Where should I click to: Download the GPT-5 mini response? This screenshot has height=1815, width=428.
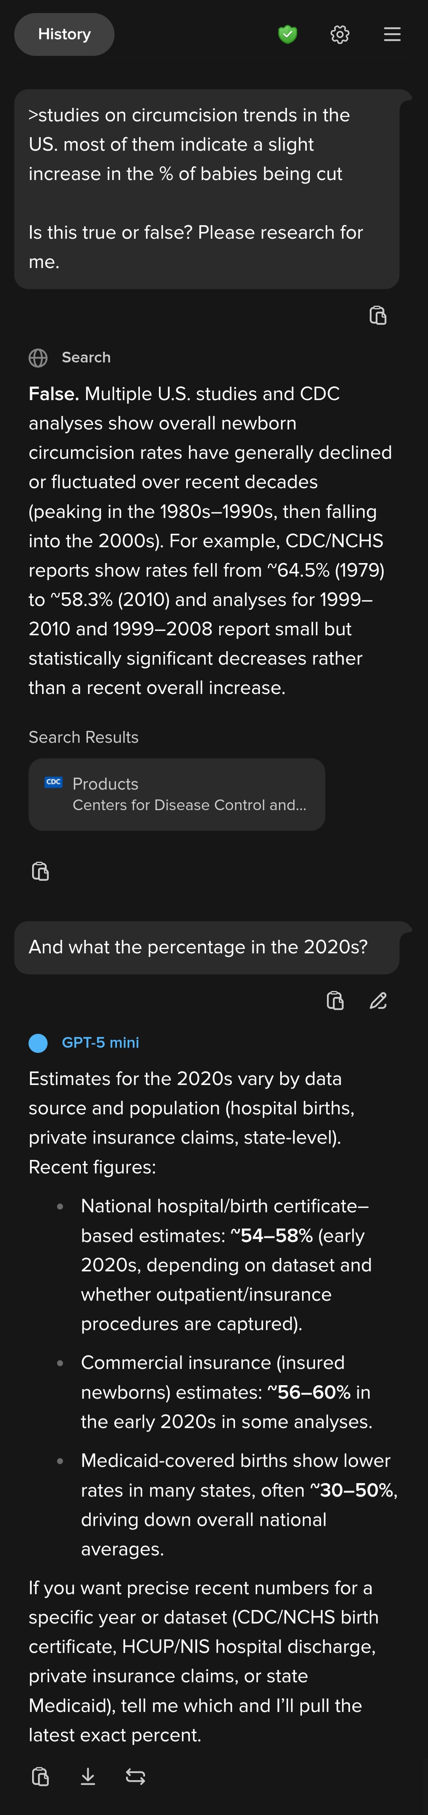click(x=88, y=1777)
